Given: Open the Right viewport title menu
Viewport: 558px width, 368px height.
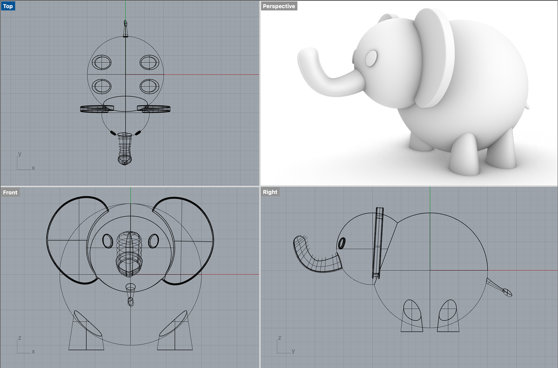Looking at the screenshot, I should (x=270, y=192).
